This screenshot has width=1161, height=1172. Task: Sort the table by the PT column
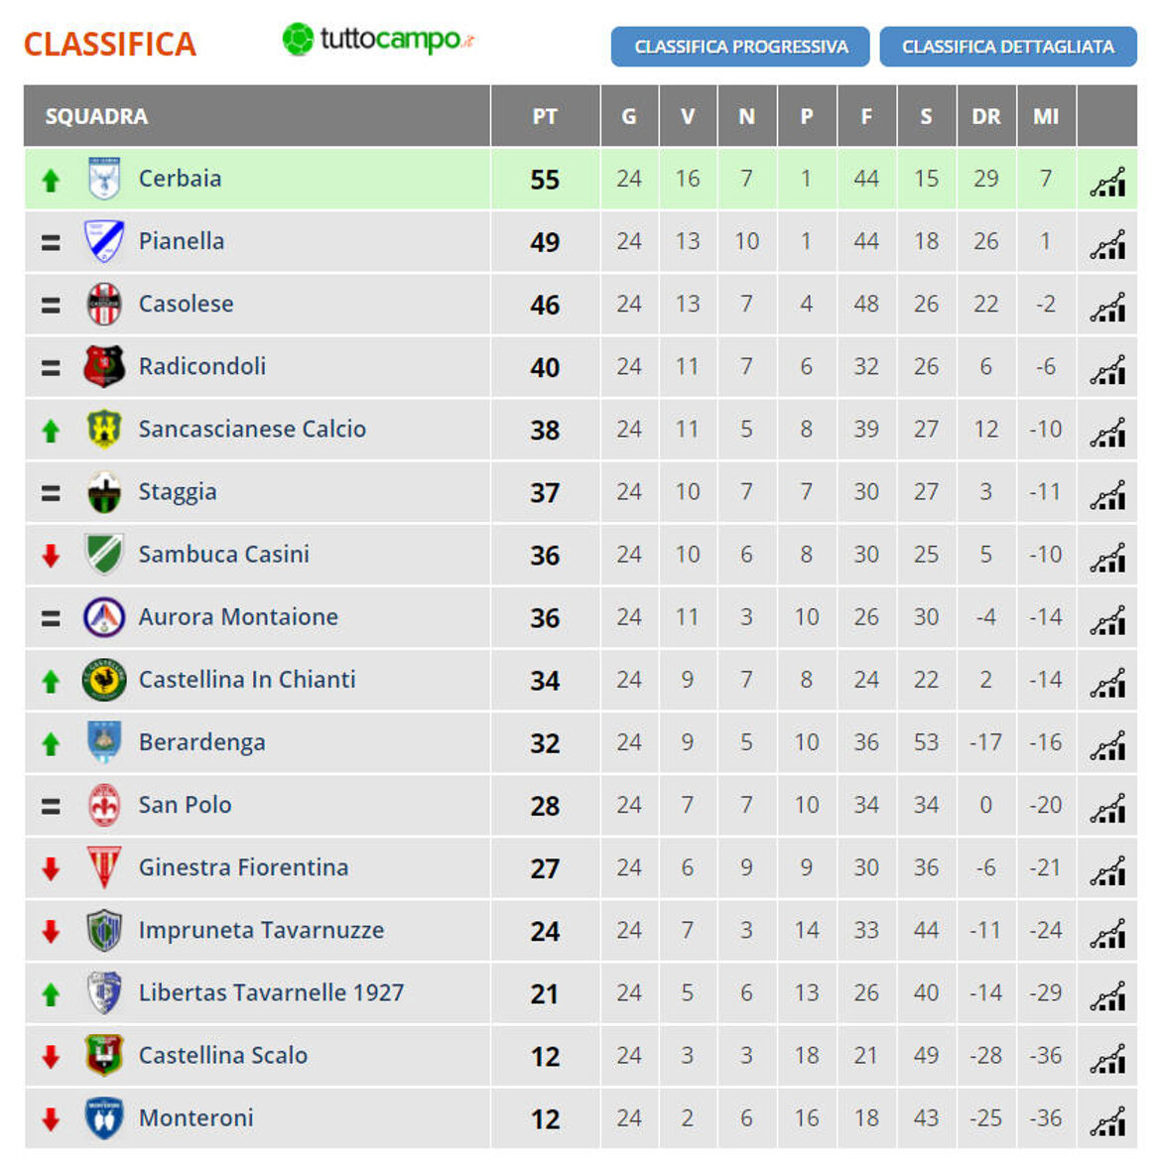[x=544, y=116]
